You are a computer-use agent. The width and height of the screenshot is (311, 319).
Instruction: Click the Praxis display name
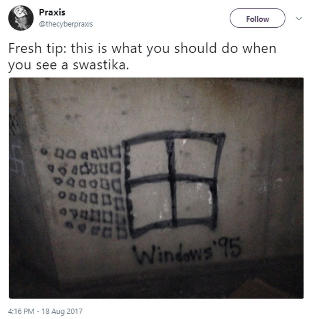click(52, 12)
